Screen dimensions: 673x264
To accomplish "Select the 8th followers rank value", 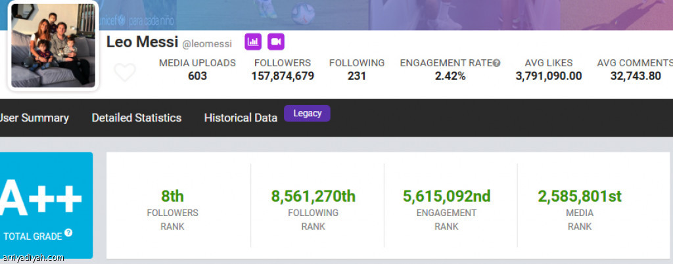I will [x=173, y=196].
